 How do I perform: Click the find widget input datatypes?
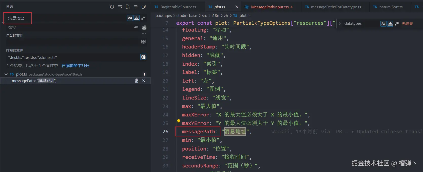click(361, 23)
